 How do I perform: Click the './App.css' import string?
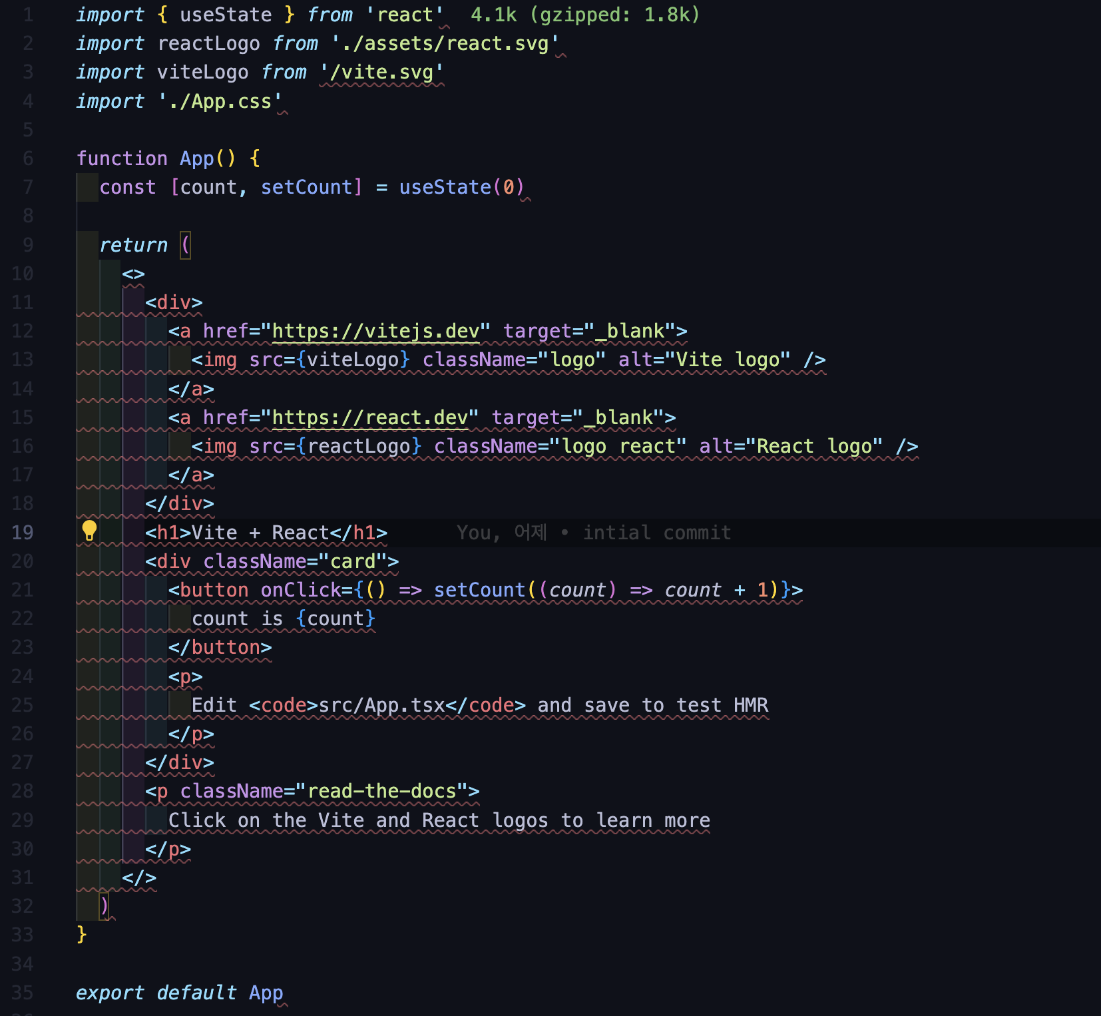tap(220, 101)
